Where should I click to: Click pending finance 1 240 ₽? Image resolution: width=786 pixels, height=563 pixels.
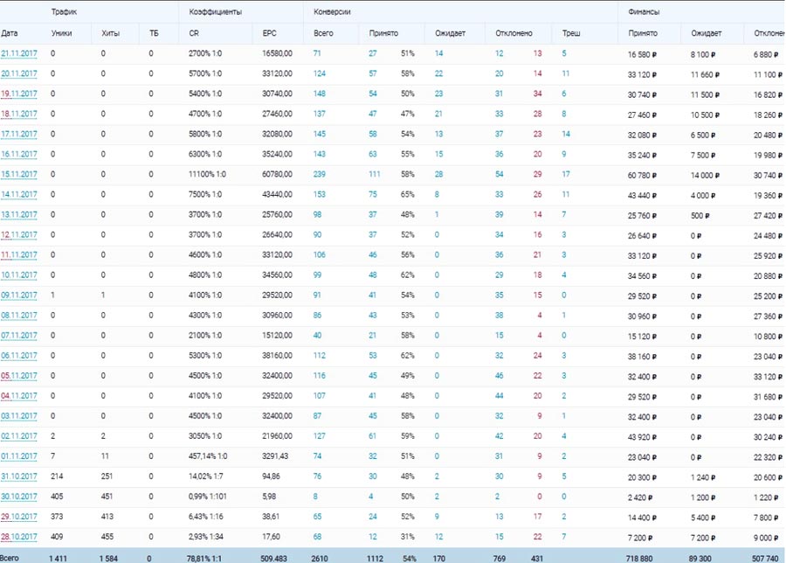(x=703, y=477)
